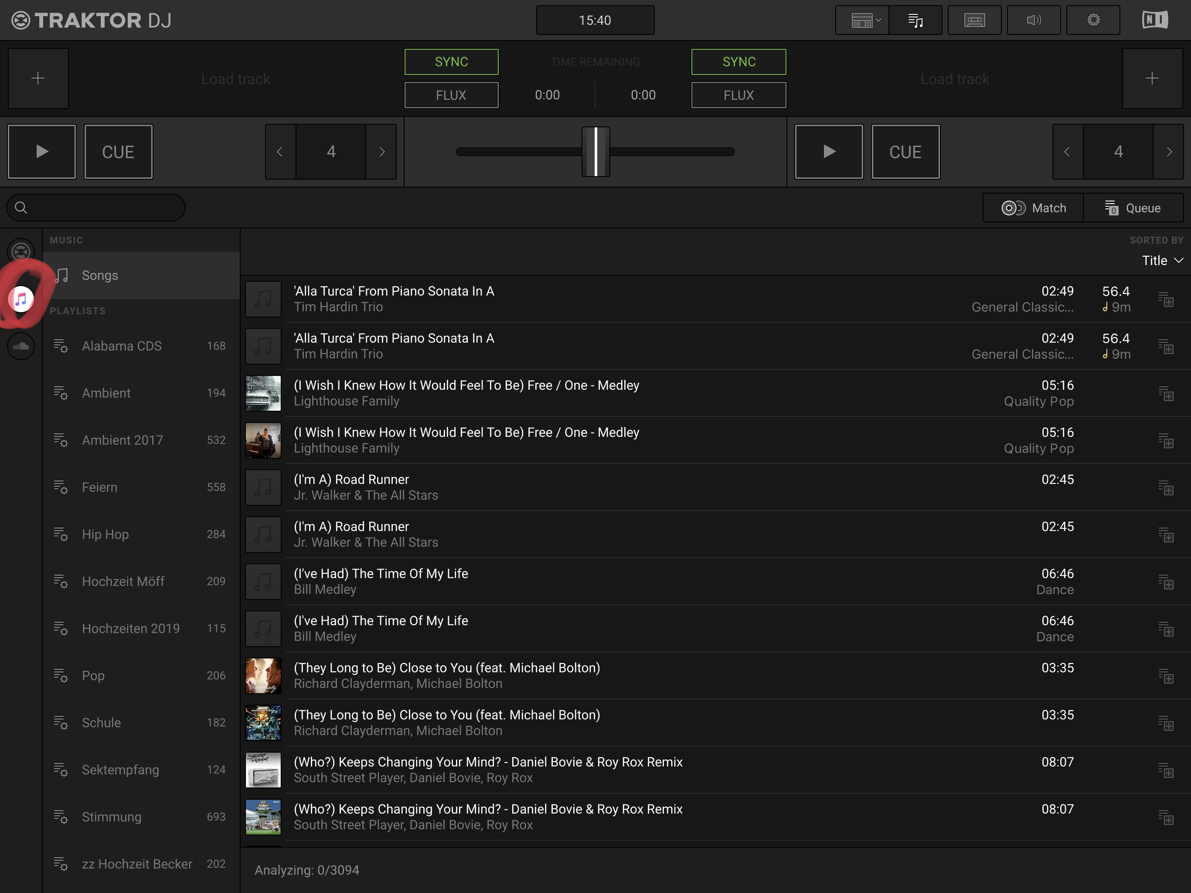Image resolution: width=1191 pixels, height=893 pixels.
Task: Open the Title sort dropdown
Action: coord(1162,261)
